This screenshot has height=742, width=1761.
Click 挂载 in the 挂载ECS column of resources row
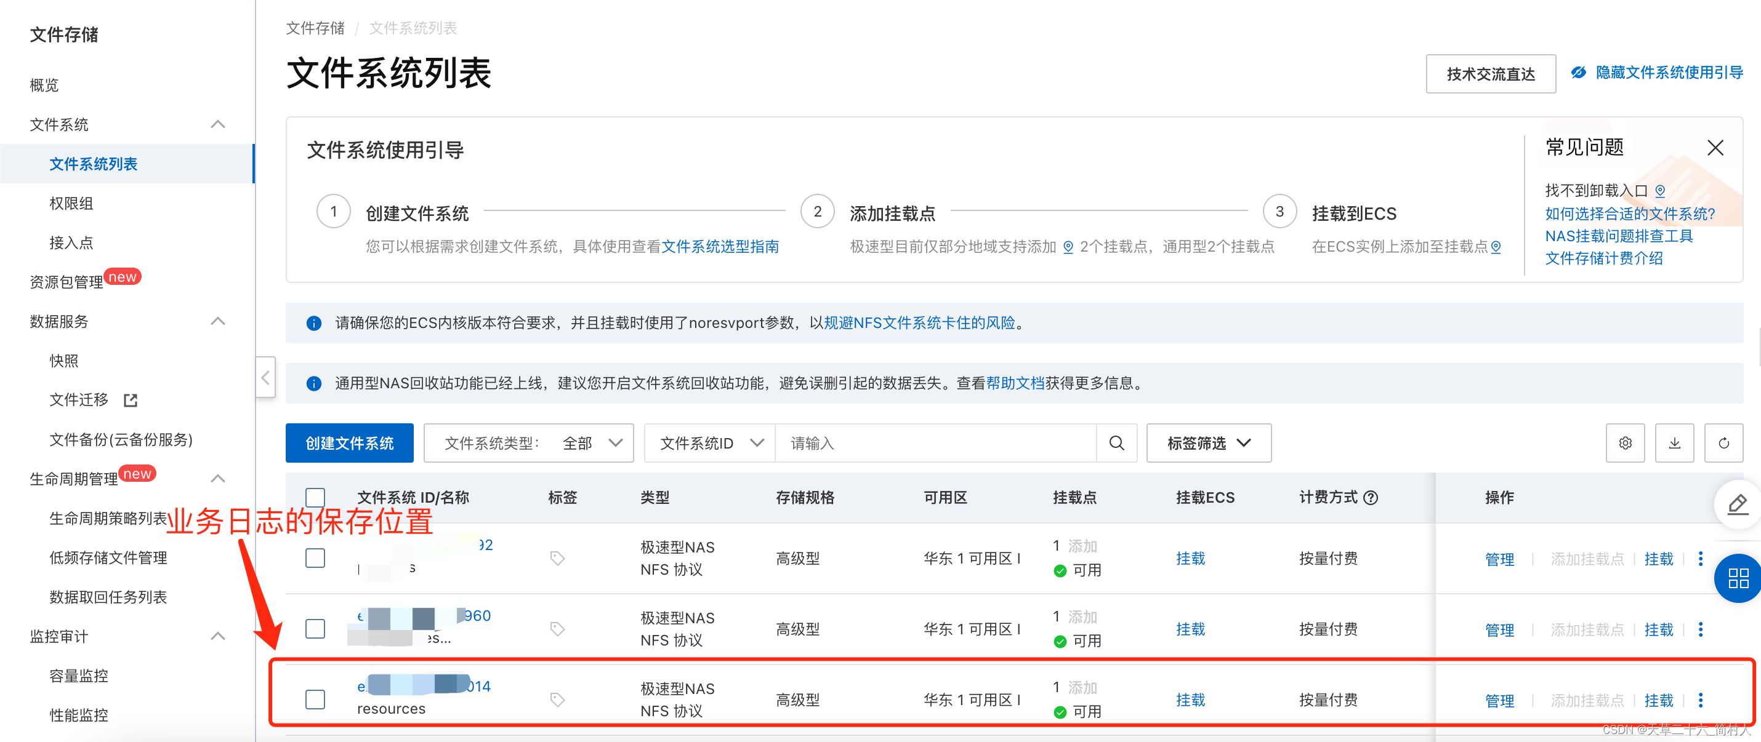coord(1190,700)
